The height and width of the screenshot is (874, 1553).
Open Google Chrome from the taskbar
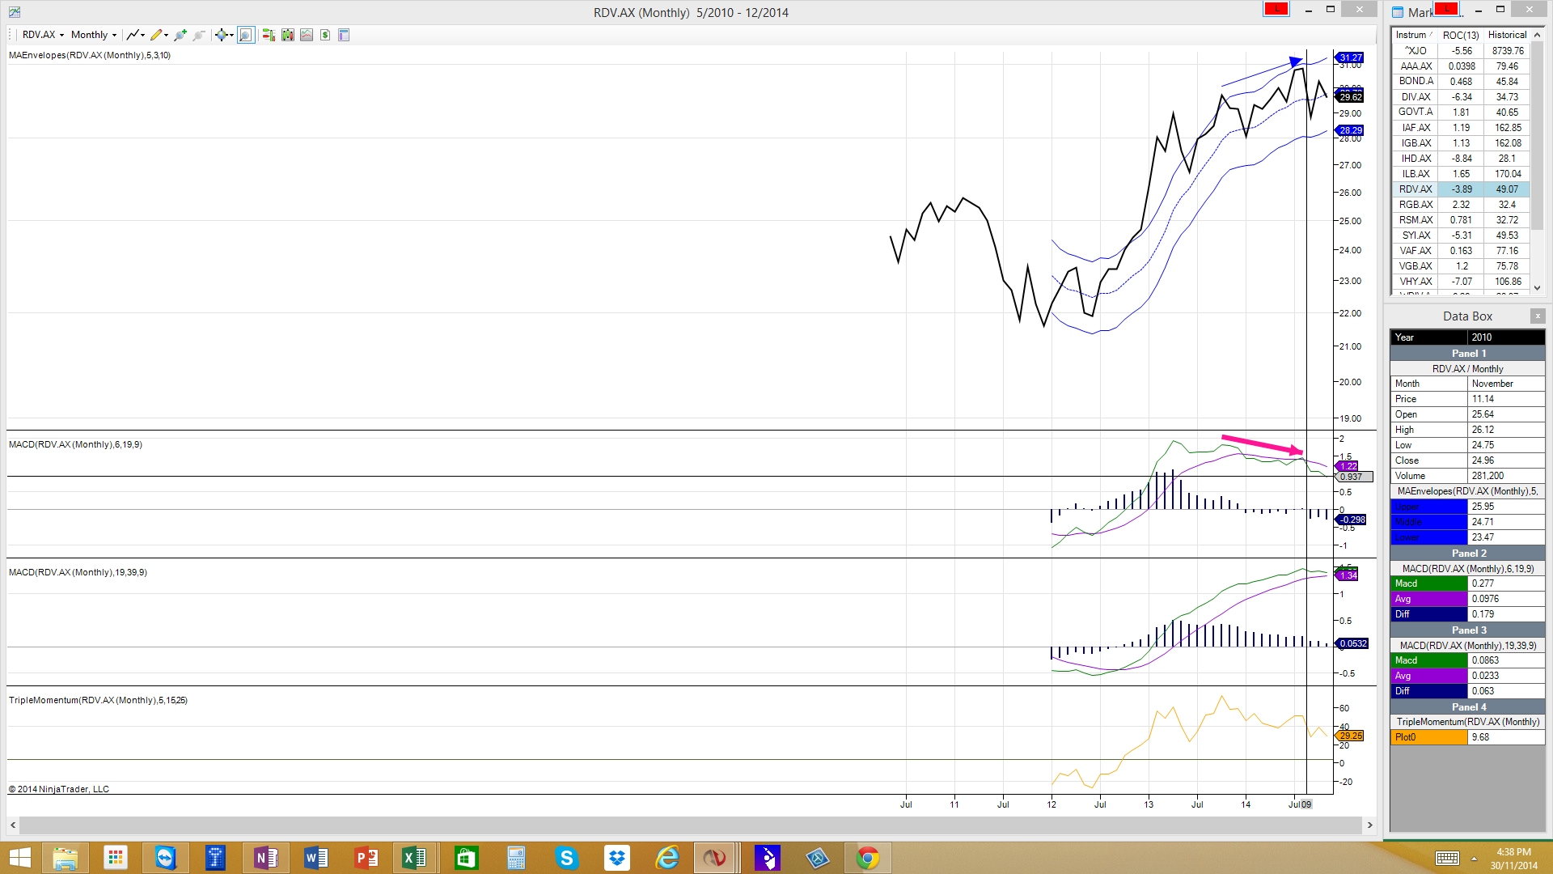click(x=868, y=858)
